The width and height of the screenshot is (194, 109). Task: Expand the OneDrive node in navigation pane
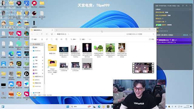coord(31,51)
